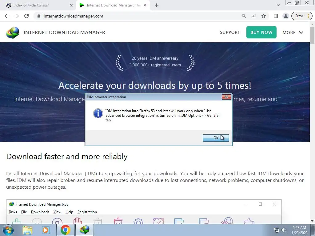Share this page using the share icon
The width and height of the screenshot is (315, 236).
[x=254, y=16]
